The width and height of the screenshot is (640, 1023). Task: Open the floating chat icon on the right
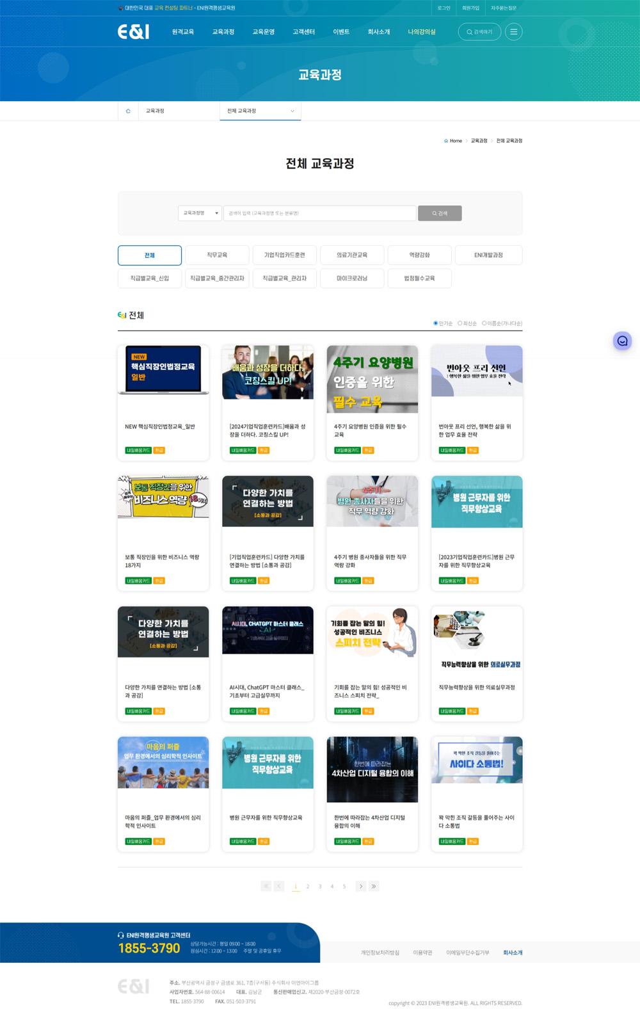click(622, 341)
